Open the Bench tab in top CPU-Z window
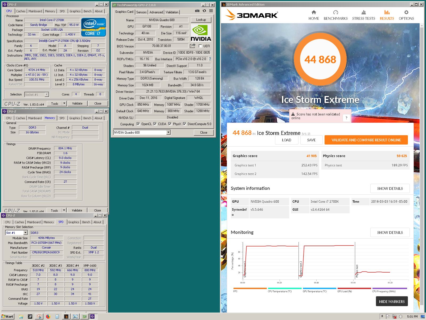Viewport: 426px width, 320px height. tap(88, 11)
